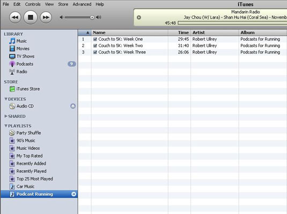Collapse the PLAYLISTS section
This screenshot has width=287, height=214.
[6, 126]
